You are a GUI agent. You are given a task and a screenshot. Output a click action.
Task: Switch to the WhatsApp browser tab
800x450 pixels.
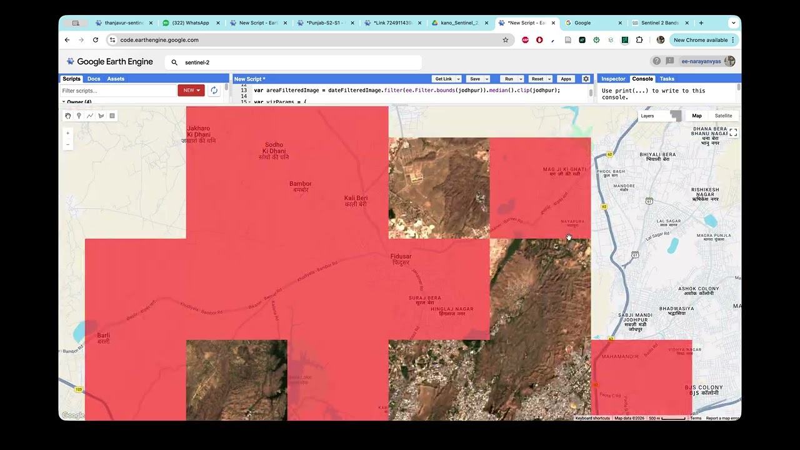click(x=191, y=23)
